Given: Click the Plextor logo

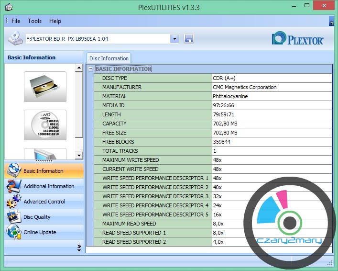Looking at the screenshot, I should 297,39.
